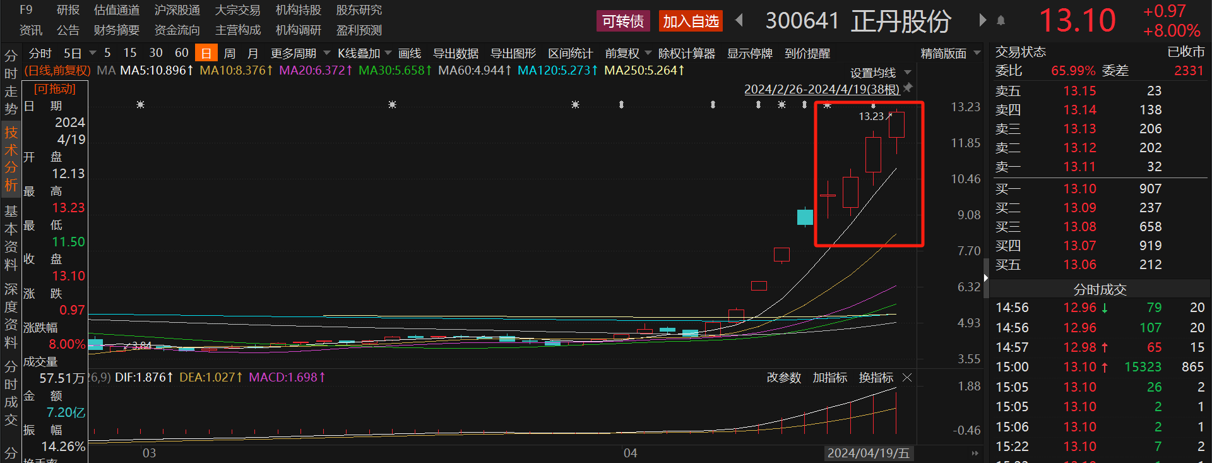Select the 基本资料 sidebar tab
1212x463 pixels.
11,238
